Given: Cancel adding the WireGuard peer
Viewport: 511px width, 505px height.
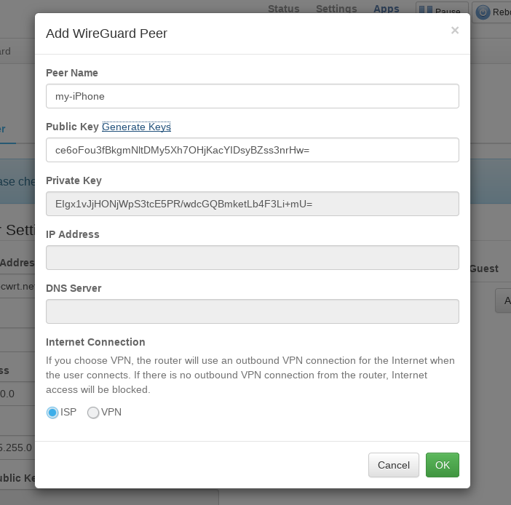Looking at the screenshot, I should 393,465.
